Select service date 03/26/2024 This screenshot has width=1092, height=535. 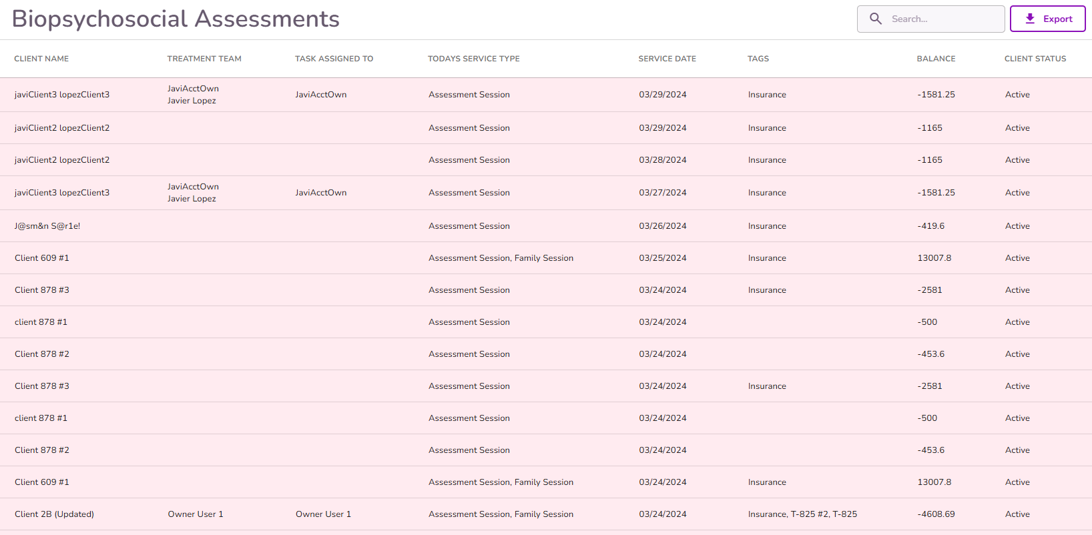pyautogui.click(x=663, y=226)
